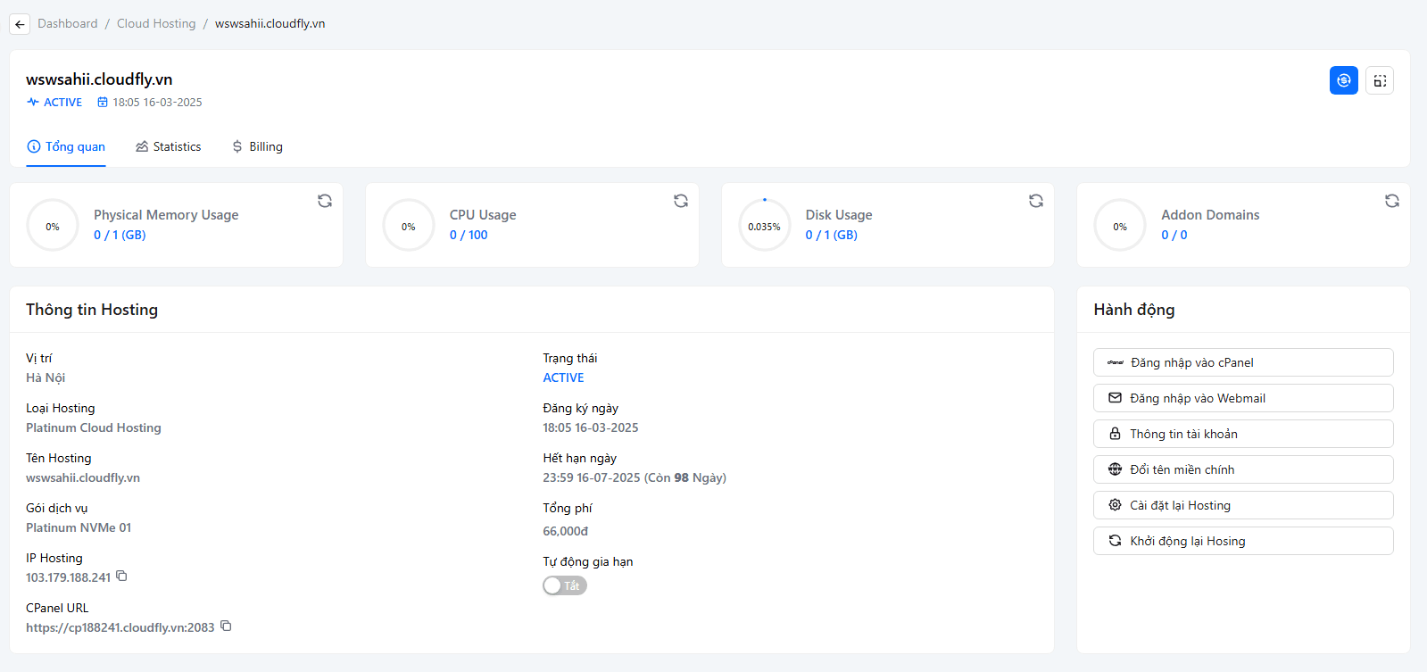The image size is (1427, 672).
Task: Click the Disk Usage progress circle
Action: point(764,226)
